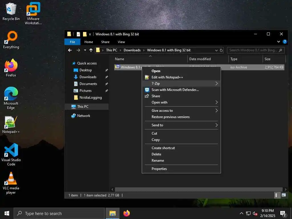Launch Firefox from the desktop shortcut
292x219 pixels.
point(11,68)
